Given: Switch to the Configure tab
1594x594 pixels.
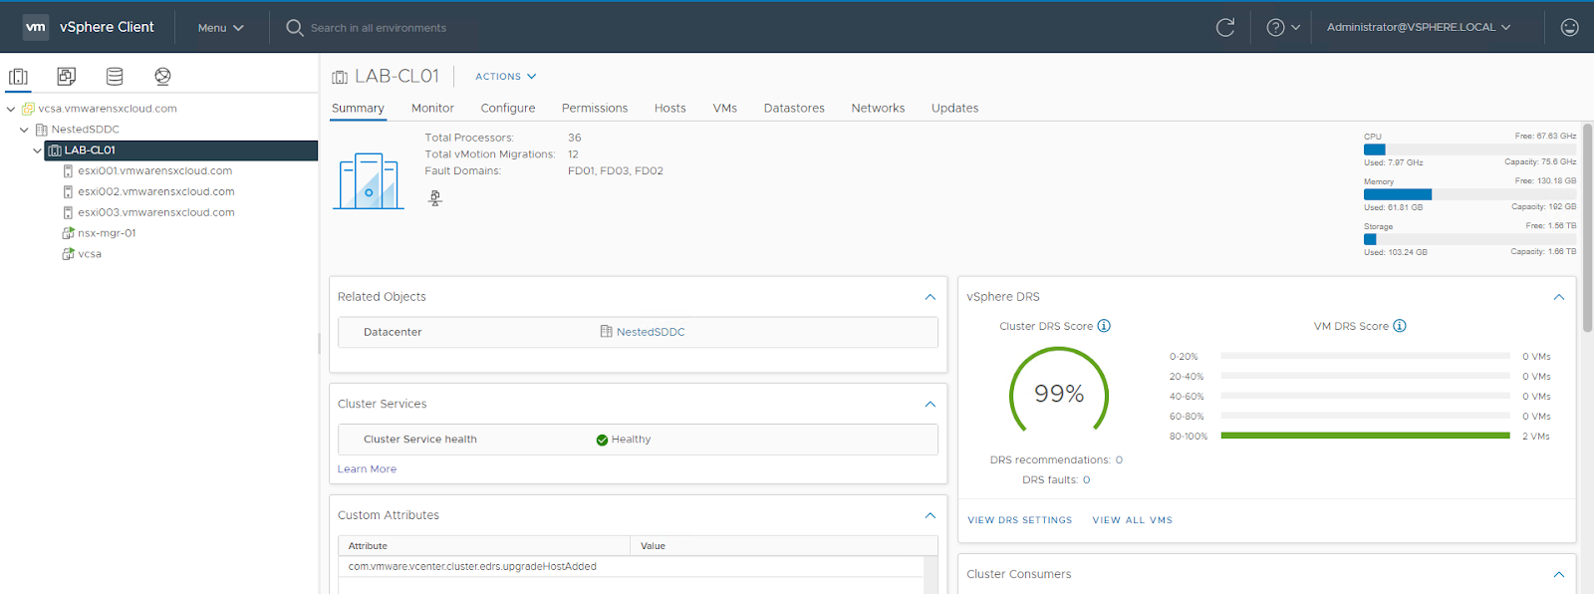Looking at the screenshot, I should 508,109.
